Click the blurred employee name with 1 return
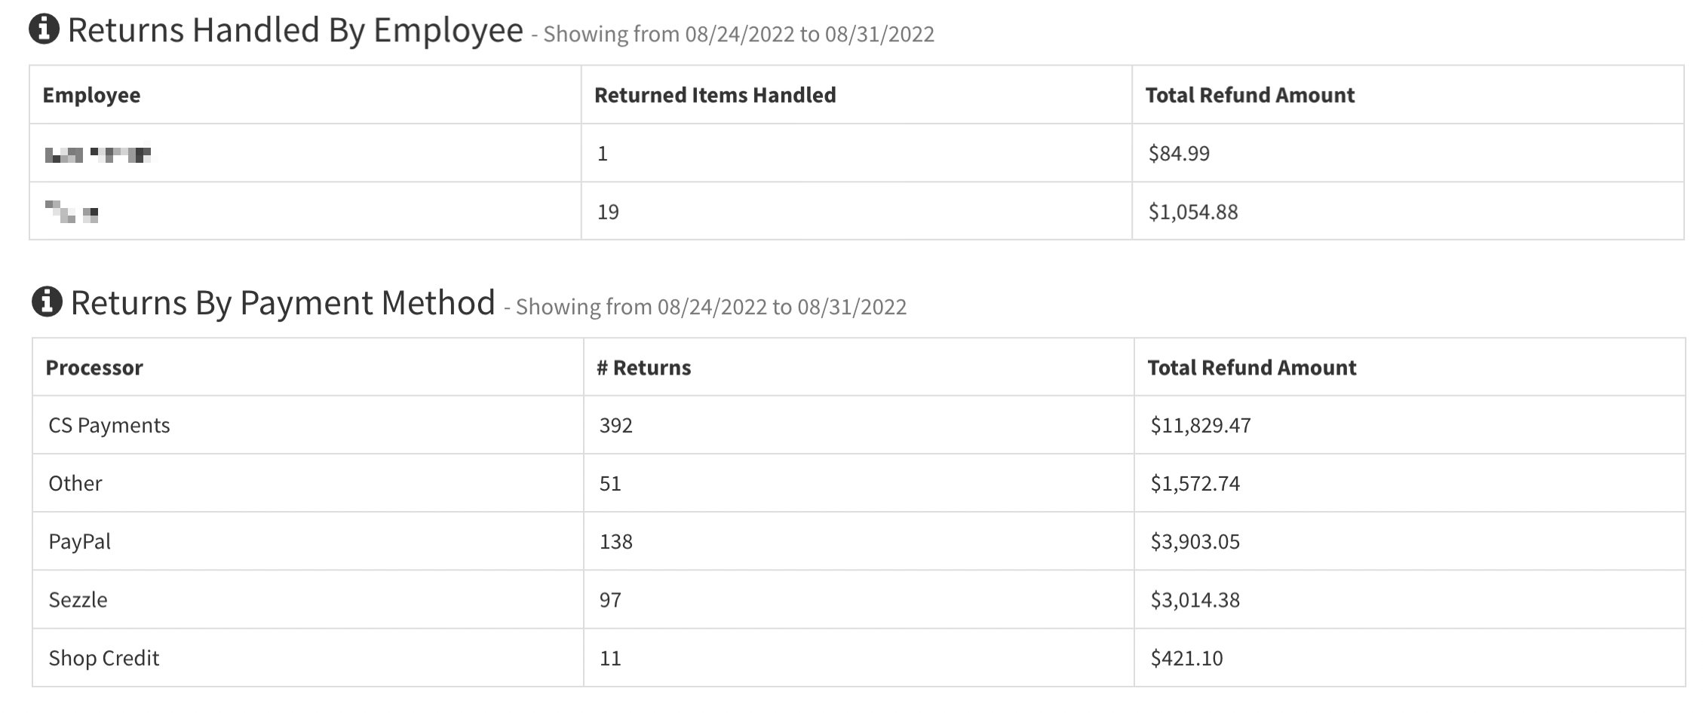 (98, 155)
